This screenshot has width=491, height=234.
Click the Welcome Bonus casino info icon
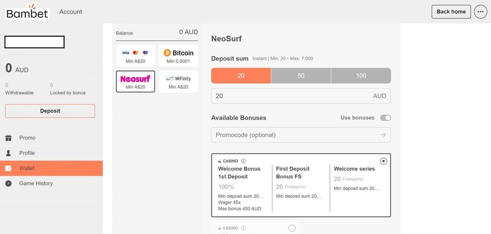pyautogui.click(x=243, y=161)
